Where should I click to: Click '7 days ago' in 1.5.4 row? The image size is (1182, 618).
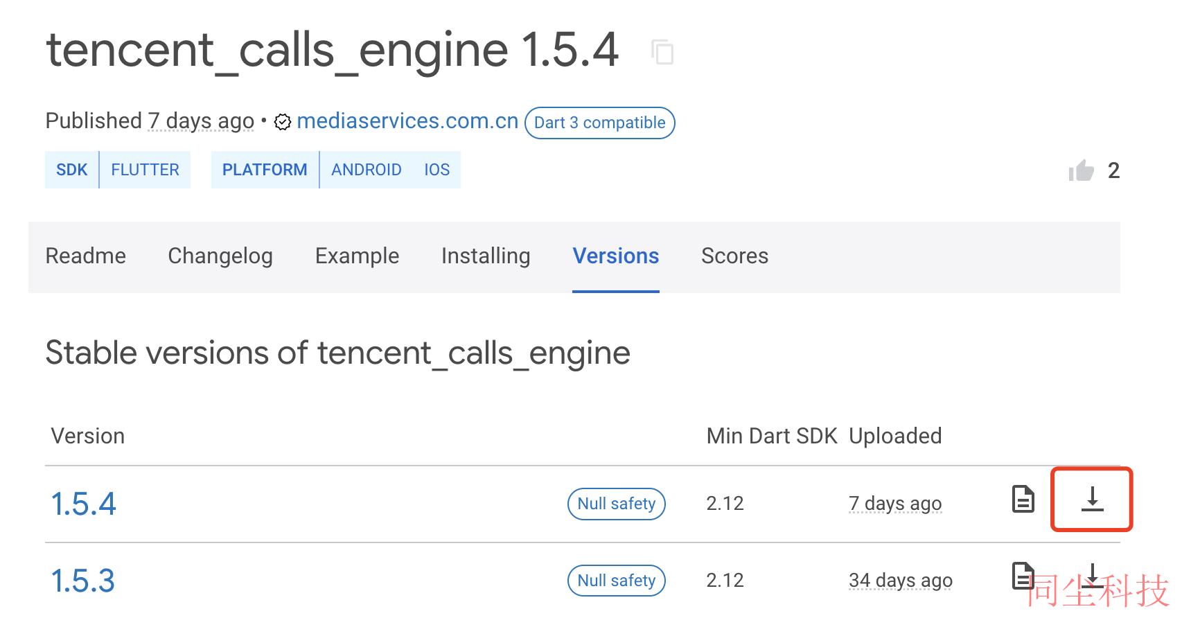point(895,504)
